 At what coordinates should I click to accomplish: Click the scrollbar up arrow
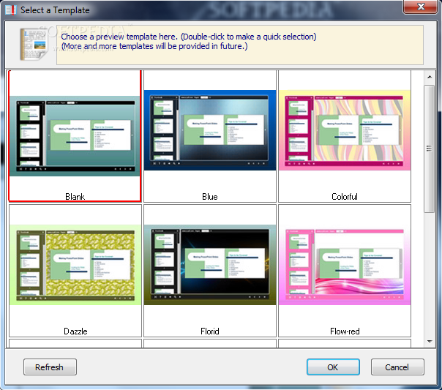tap(430, 77)
